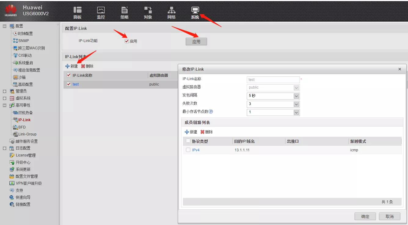408x225 pixels.
Task: Open the 对象 object icon
Action: pyautogui.click(x=148, y=10)
